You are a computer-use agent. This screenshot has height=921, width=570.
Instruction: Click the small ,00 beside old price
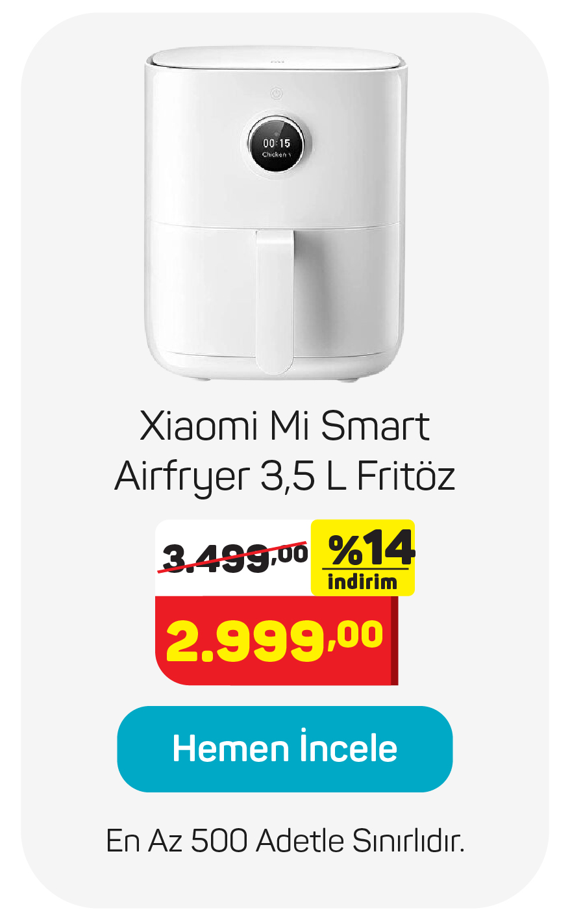(288, 553)
